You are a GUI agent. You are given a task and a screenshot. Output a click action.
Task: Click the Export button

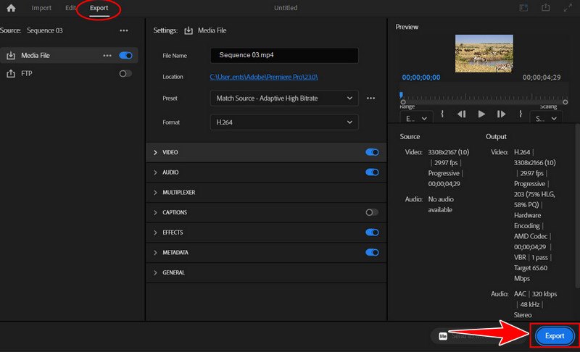(x=555, y=336)
